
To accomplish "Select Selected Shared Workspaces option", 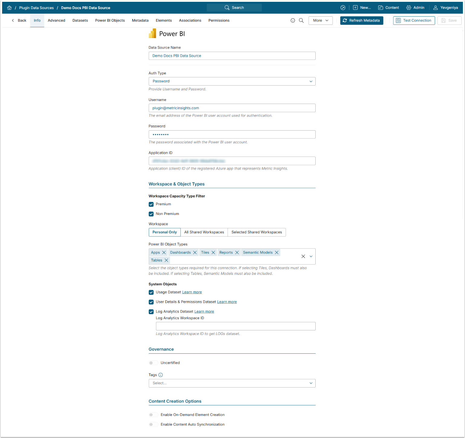I will (x=257, y=232).
